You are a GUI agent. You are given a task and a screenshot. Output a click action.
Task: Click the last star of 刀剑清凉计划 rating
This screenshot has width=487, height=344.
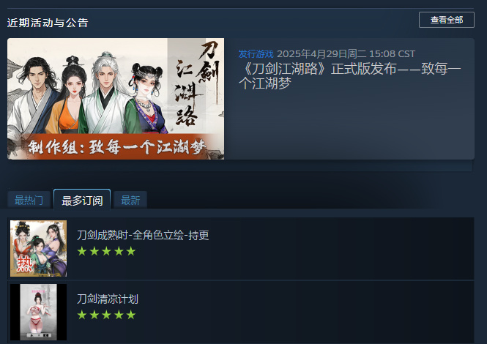coord(131,315)
